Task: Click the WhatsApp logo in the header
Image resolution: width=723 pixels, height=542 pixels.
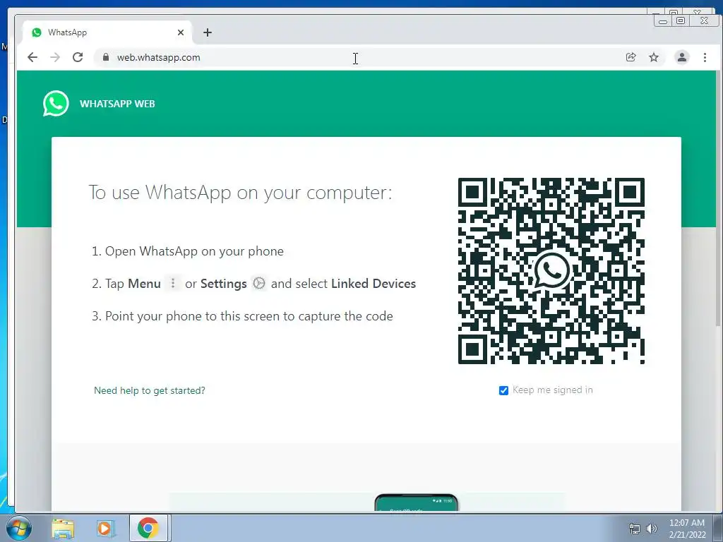Action: pyautogui.click(x=56, y=103)
